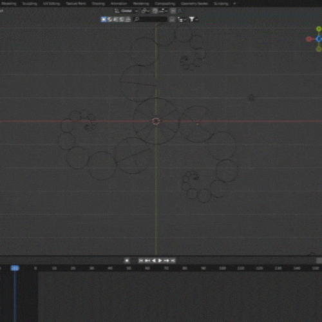Play the animation forward
This screenshot has width=322, height=322.
tap(160, 261)
